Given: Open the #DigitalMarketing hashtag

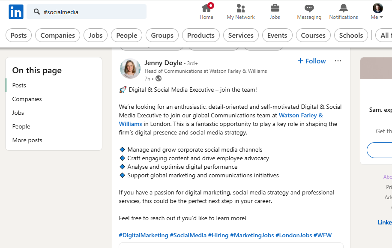Looking at the screenshot, I should [x=144, y=235].
